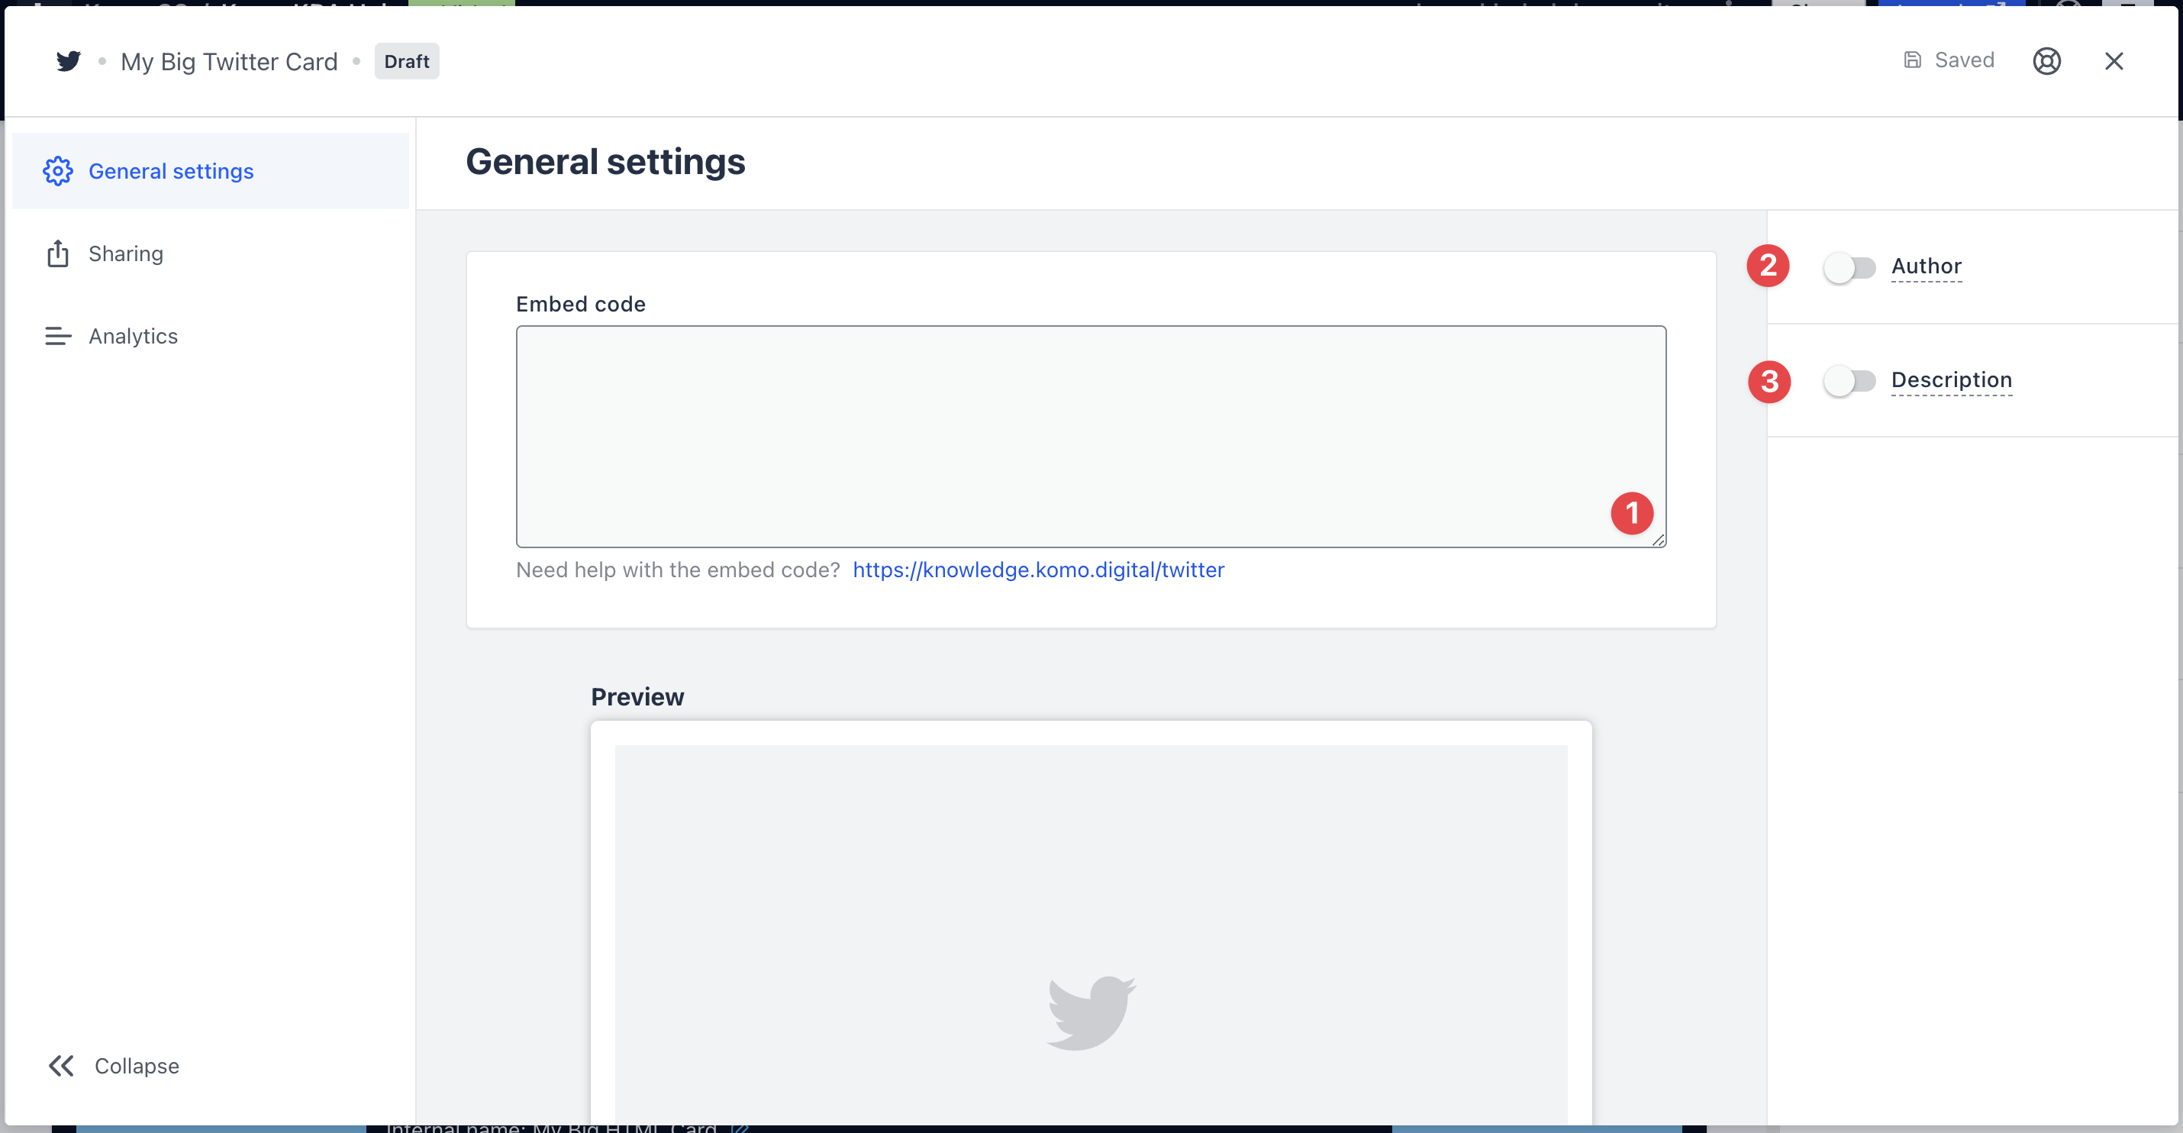Click the My Big Twitter Card title
This screenshot has height=1133, width=2183.
click(x=229, y=61)
